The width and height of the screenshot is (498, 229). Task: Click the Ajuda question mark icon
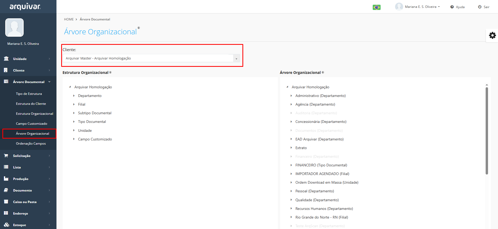coord(452,7)
